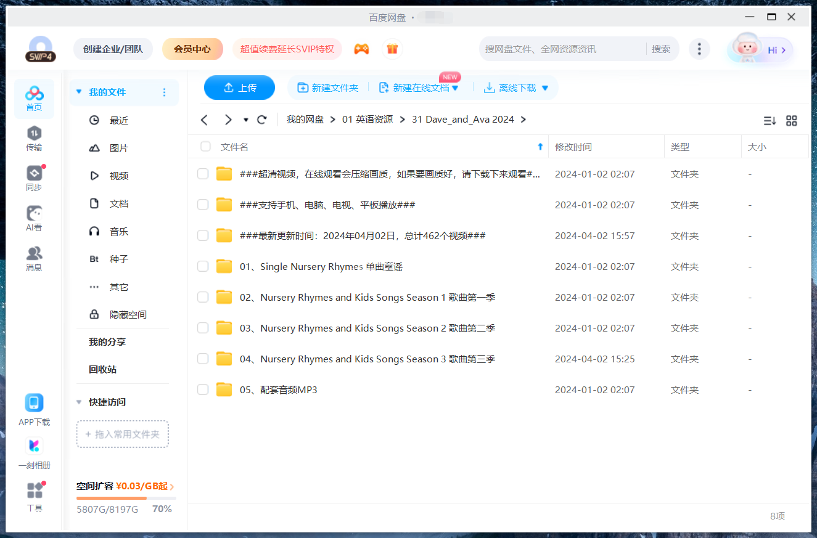Click the storage usage progress bar
Screen dimensions: 817x538
click(x=126, y=498)
